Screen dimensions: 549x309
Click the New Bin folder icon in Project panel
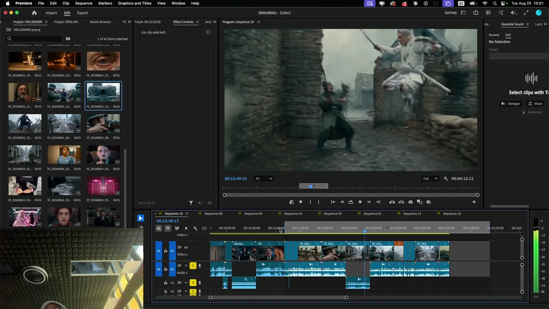click(68, 39)
